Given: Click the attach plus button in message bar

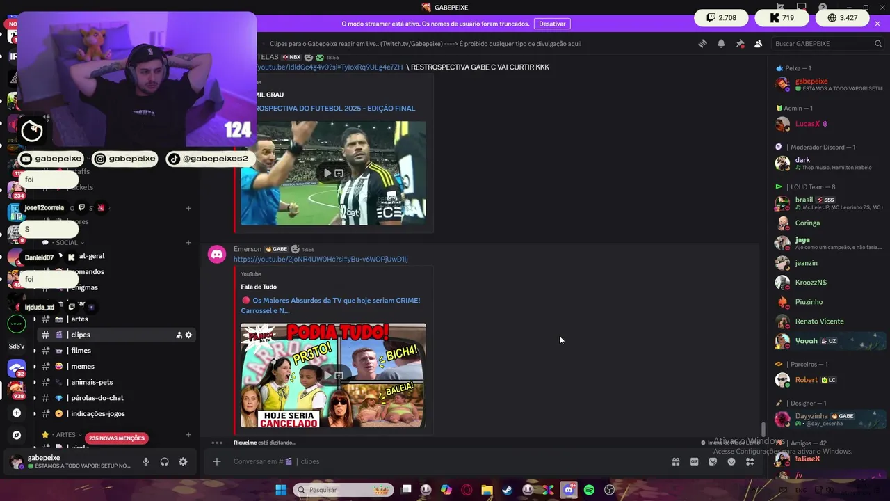Looking at the screenshot, I should pyautogui.click(x=217, y=461).
